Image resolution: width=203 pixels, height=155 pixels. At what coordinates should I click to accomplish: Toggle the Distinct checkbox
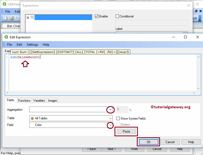118,125
